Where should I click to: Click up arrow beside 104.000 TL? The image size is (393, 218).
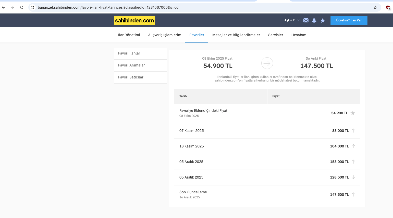point(353,146)
